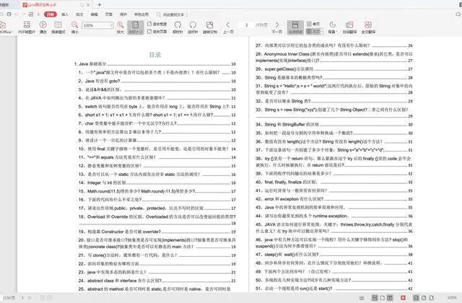Select double page layout
The image size is (462, 303).
pos(313,31)
